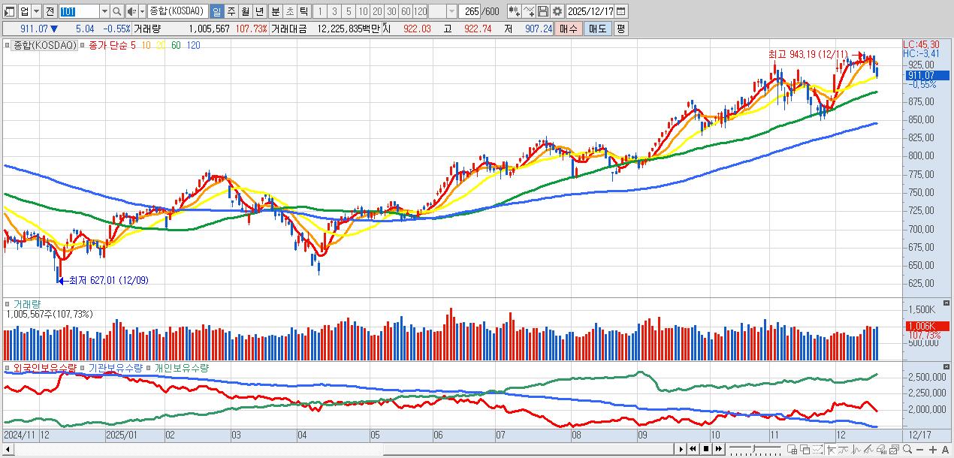Click the chart image capture icon
The width and height of the screenshot is (954, 458).
pos(894,449)
